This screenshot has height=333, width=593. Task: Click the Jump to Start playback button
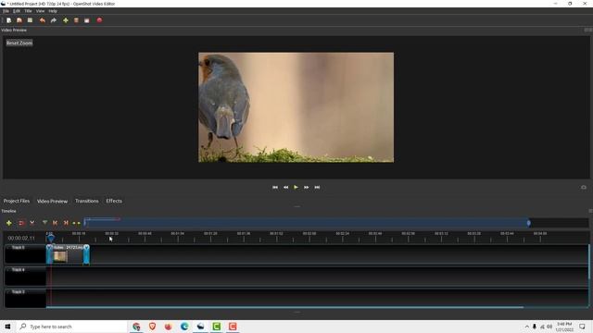[275, 187]
